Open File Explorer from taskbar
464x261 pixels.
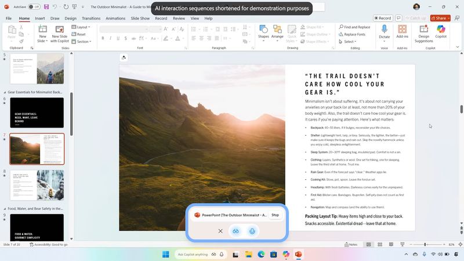pyautogui.click(x=249, y=254)
